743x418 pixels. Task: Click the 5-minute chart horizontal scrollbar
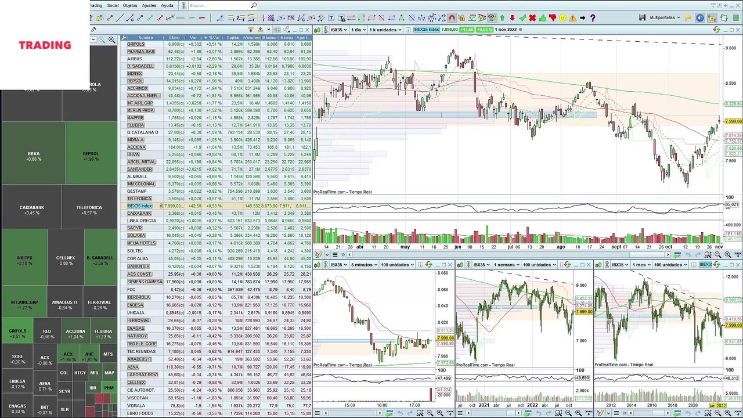click(x=354, y=413)
